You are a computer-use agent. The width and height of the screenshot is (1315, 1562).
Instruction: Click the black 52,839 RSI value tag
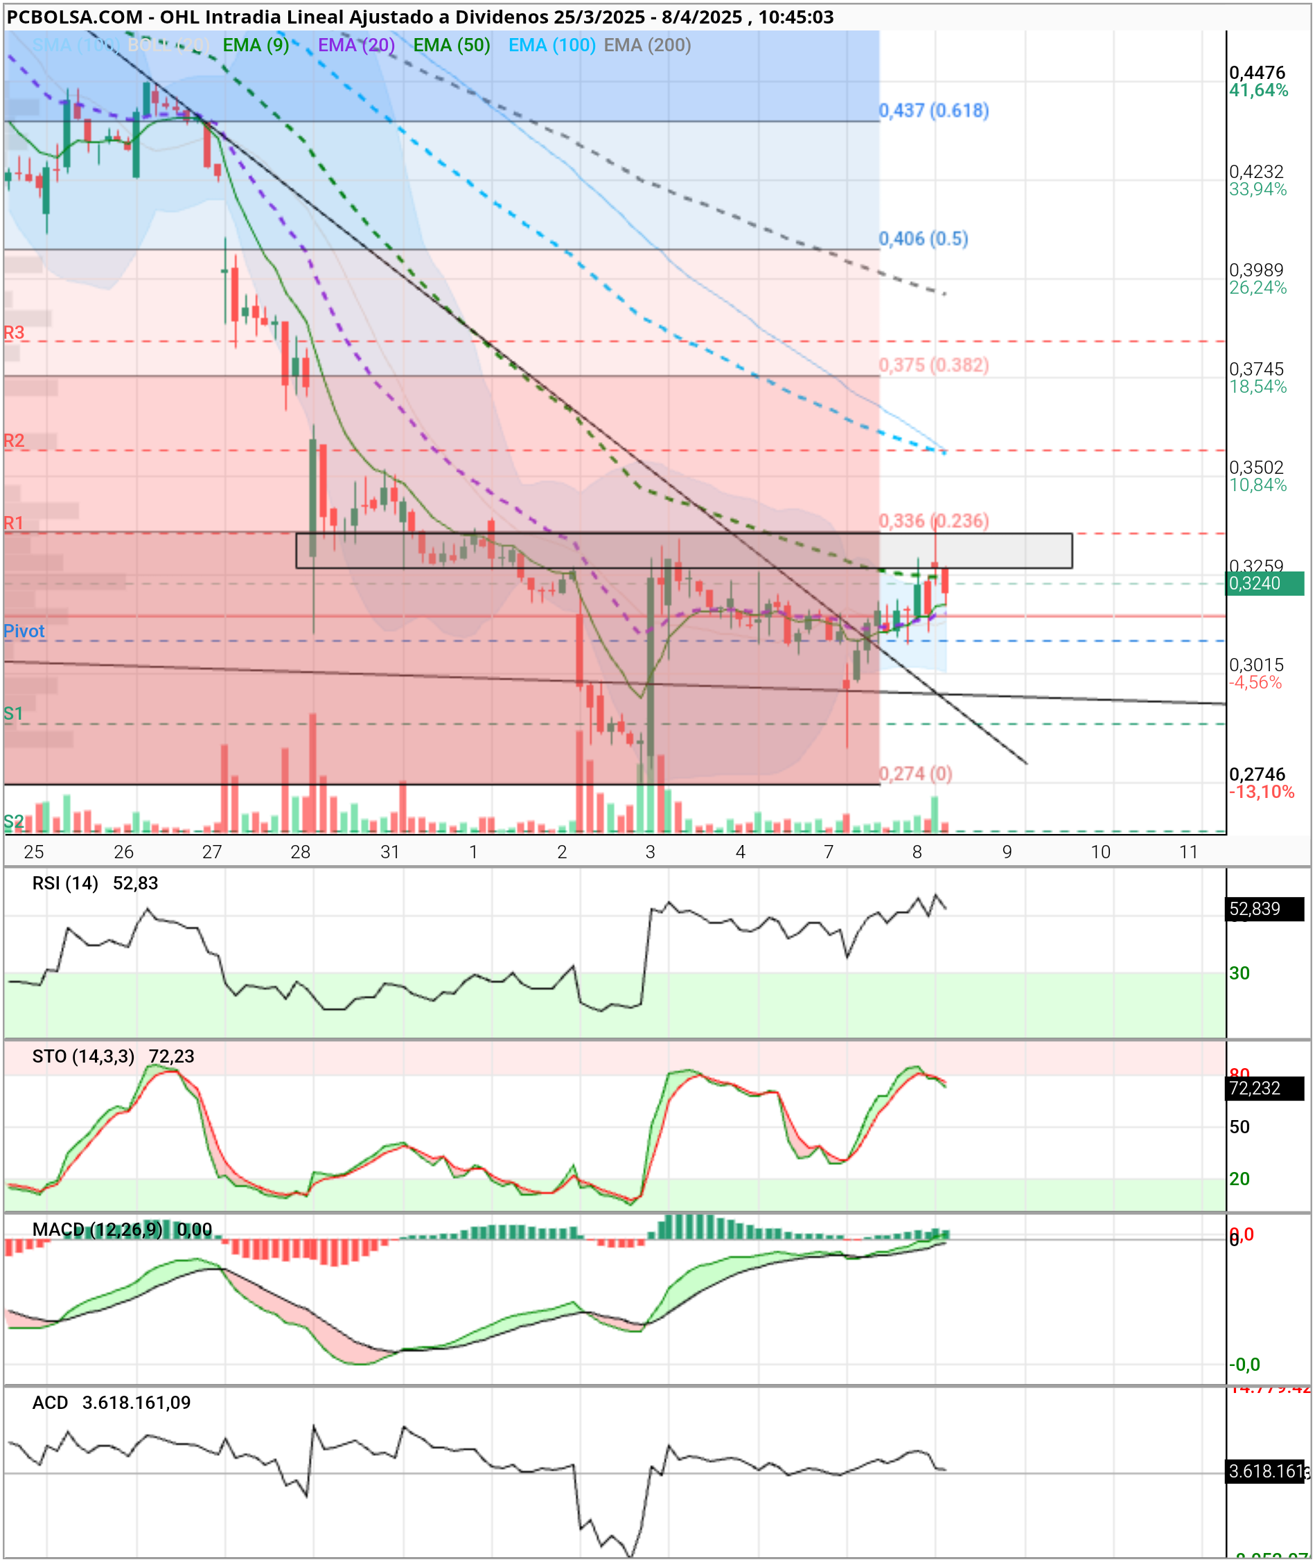(x=1265, y=909)
